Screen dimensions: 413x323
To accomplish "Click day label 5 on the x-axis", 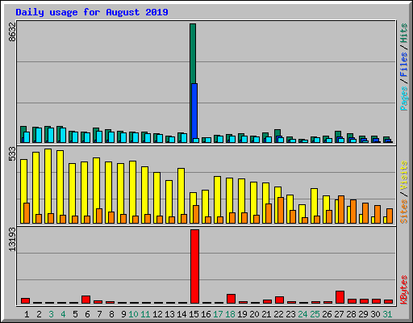I will click(75, 314).
